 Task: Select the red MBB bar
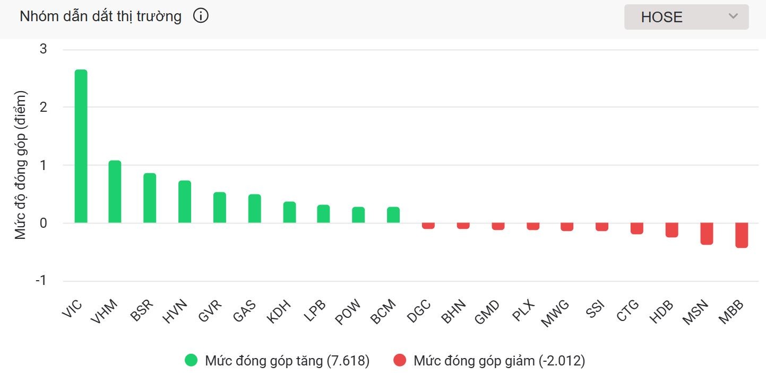pos(742,235)
